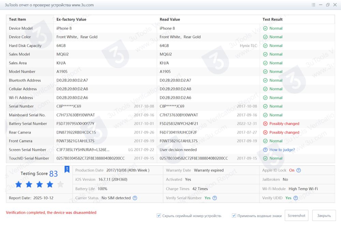Open the title bar list menu icon
This screenshot has width=341, height=226.
[x=313, y=5]
